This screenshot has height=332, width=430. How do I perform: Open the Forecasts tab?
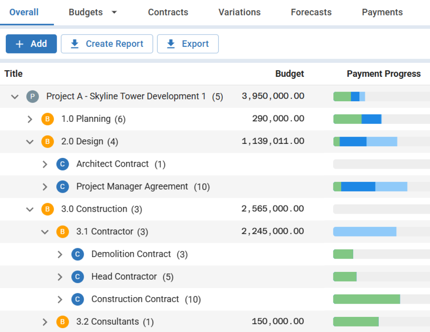click(311, 12)
